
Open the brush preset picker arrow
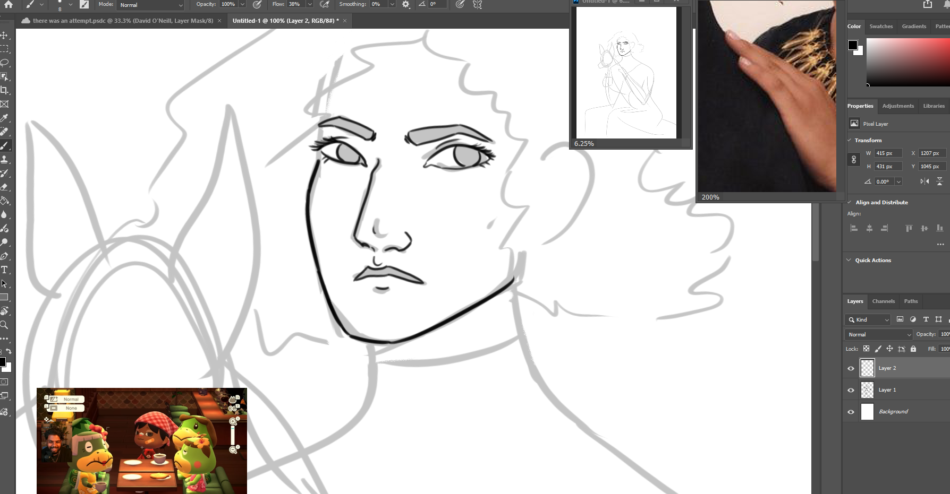(x=70, y=4)
